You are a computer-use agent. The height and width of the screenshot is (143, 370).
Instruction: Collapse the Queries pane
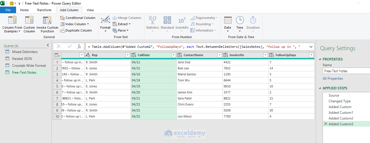point(48,45)
